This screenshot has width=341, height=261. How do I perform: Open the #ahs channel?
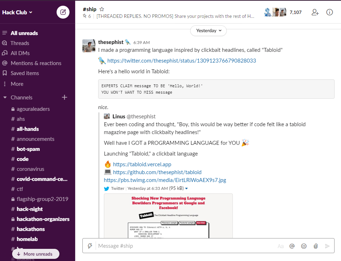21,119
